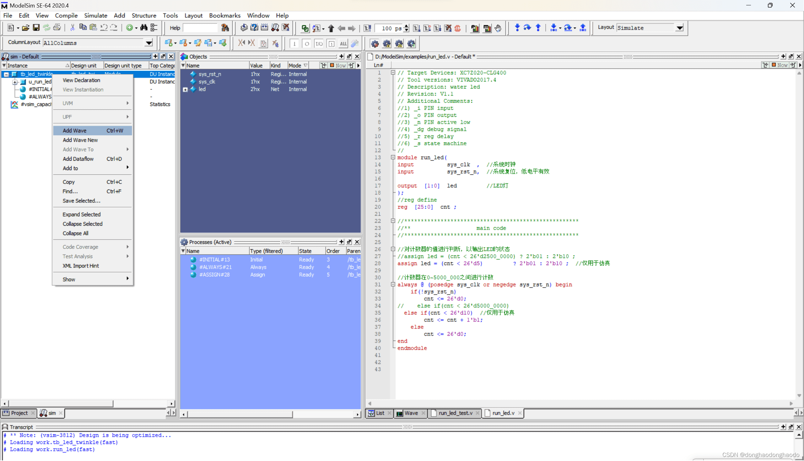804x461 pixels.
Task: Expand the led signal in Objects window
Action: click(x=185, y=89)
